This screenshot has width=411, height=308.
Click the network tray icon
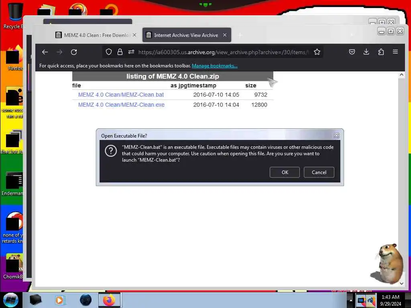[x=361, y=300]
